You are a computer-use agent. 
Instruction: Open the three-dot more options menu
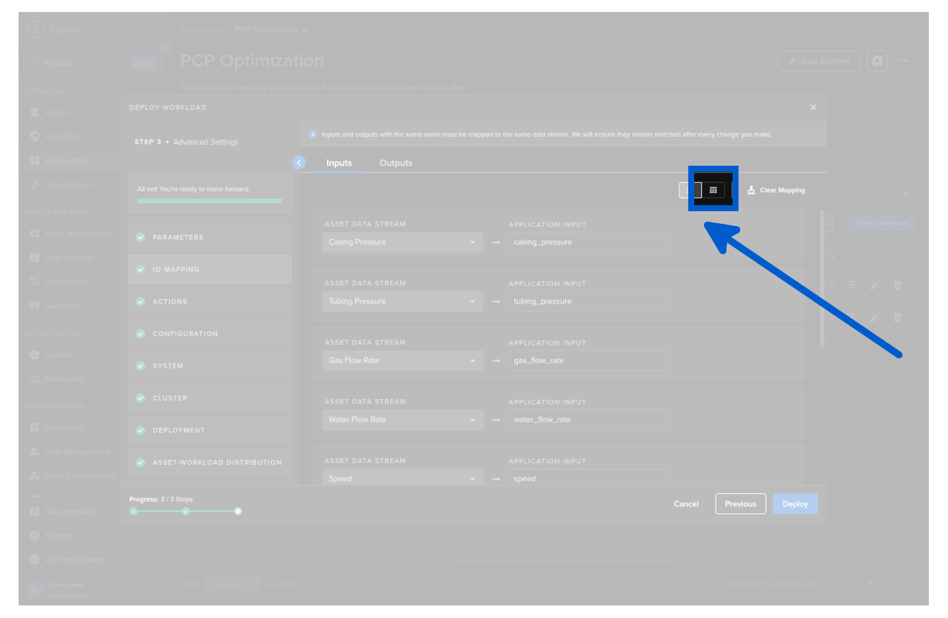[904, 61]
